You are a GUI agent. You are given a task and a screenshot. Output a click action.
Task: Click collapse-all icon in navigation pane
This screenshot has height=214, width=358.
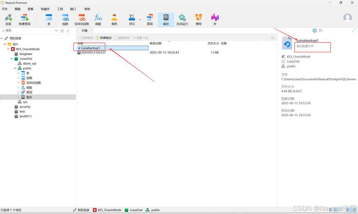click(x=68, y=31)
